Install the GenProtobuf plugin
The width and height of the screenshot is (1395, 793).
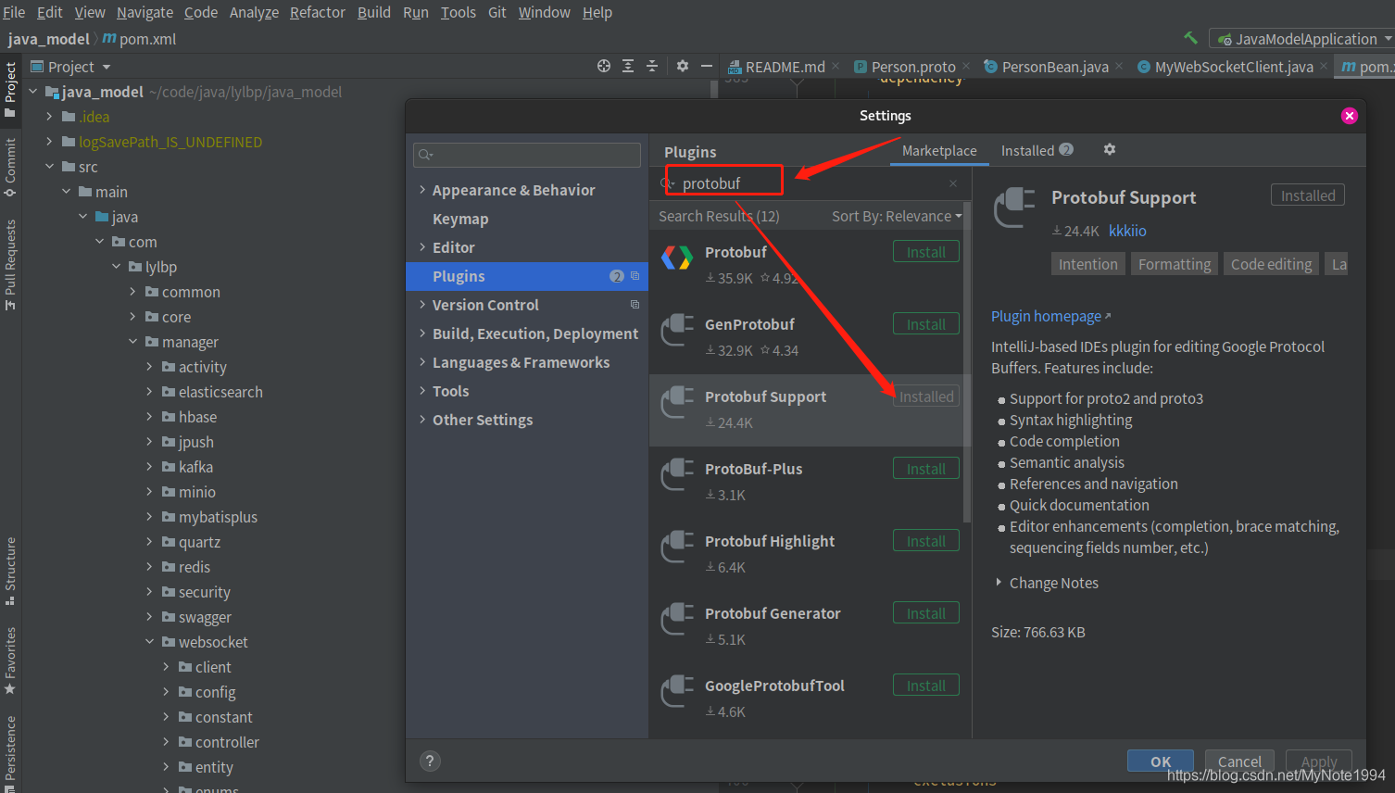(926, 324)
